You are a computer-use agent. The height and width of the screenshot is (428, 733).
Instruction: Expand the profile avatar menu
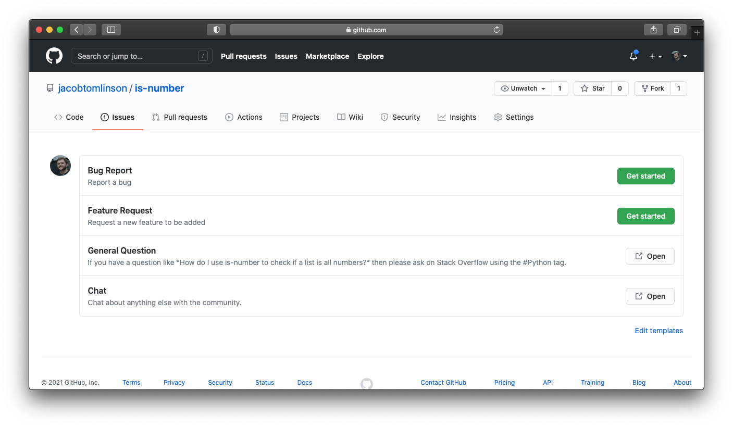(677, 56)
